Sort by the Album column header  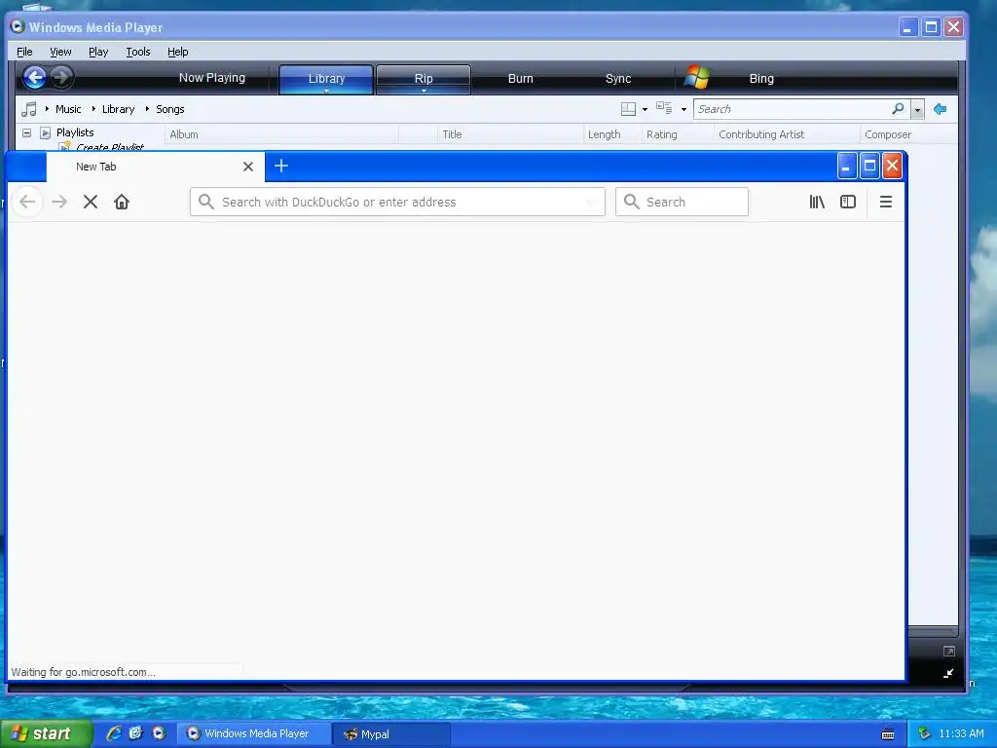[x=281, y=134]
